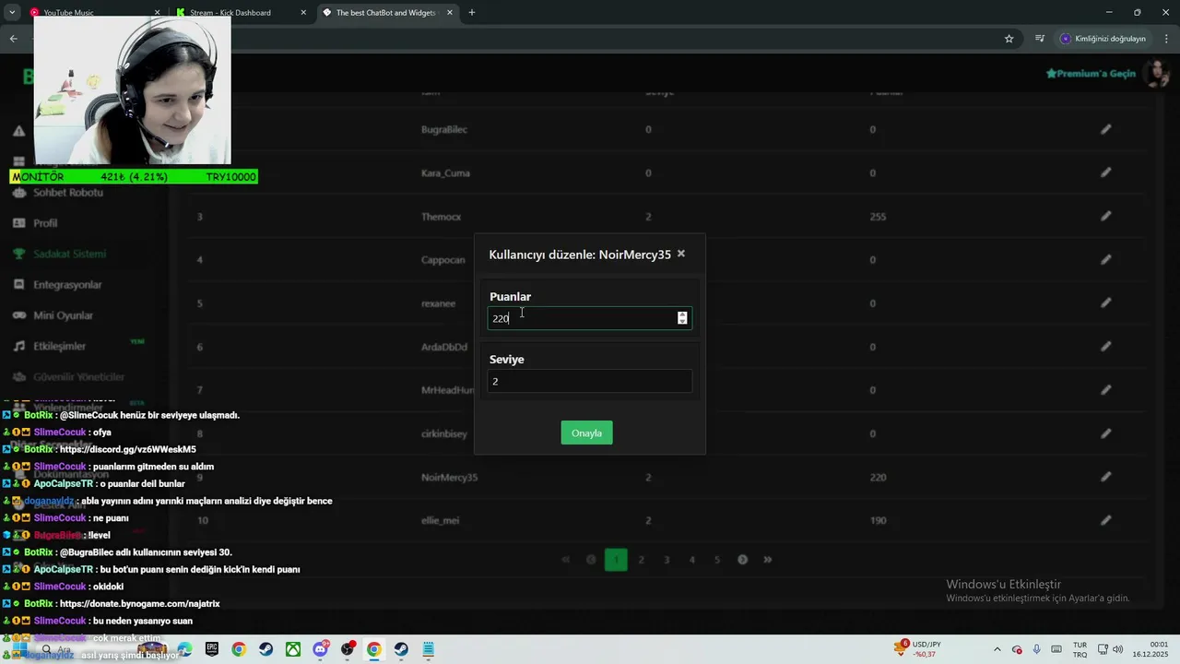Click the browser back arrow
Image resolution: width=1180 pixels, height=664 pixels.
coord(14,39)
